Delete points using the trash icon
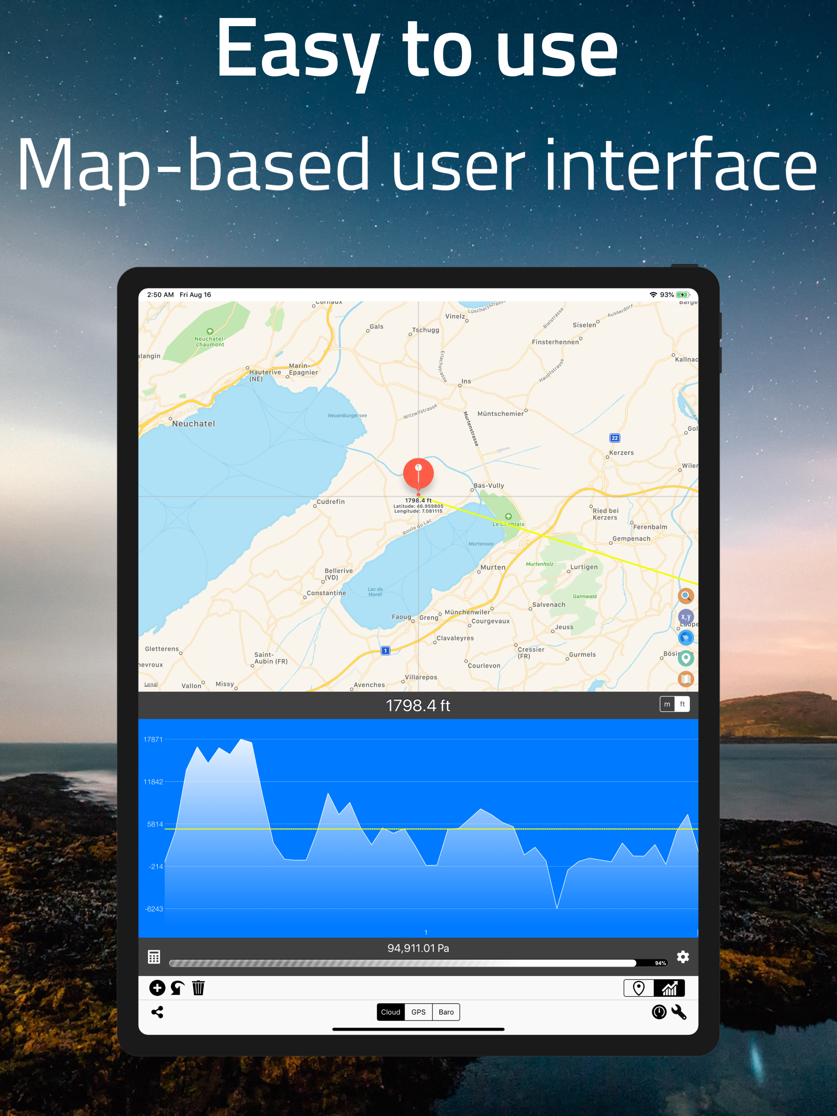This screenshot has height=1116, width=837. [x=198, y=988]
